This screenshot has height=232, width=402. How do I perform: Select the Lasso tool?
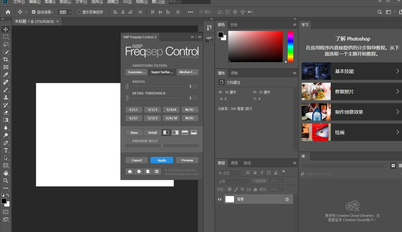pos(6,44)
